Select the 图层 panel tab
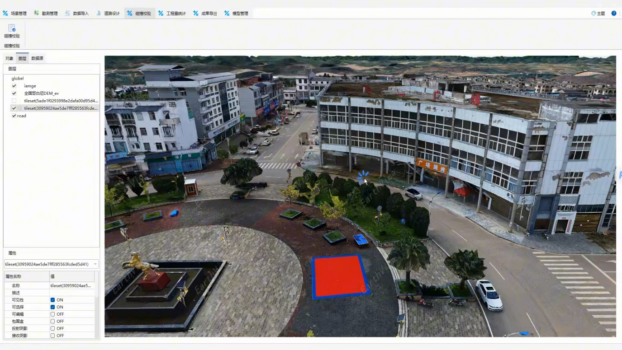The width and height of the screenshot is (622, 350). 22,58
